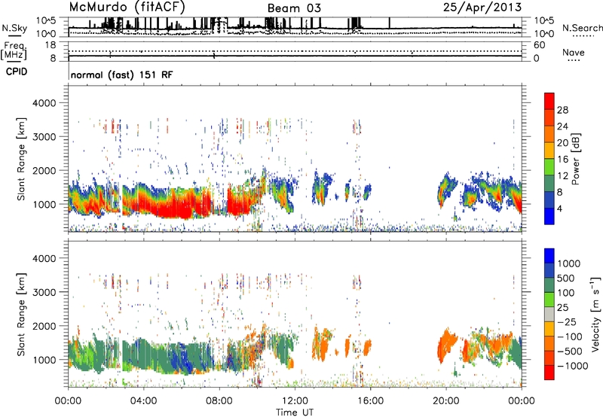The width and height of the screenshot is (603, 417).
Task: Select the Freq. [MHz] axis label
Action: [14, 51]
